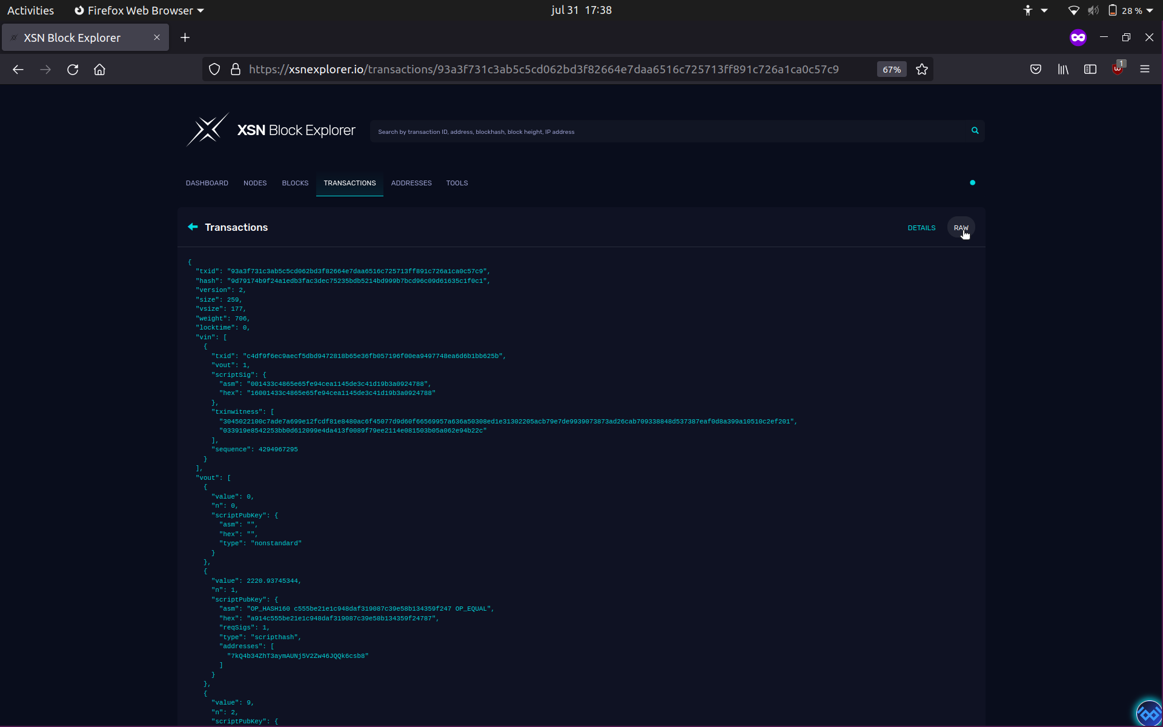Open the Activities overview
This screenshot has width=1163, height=727.
coord(30,10)
